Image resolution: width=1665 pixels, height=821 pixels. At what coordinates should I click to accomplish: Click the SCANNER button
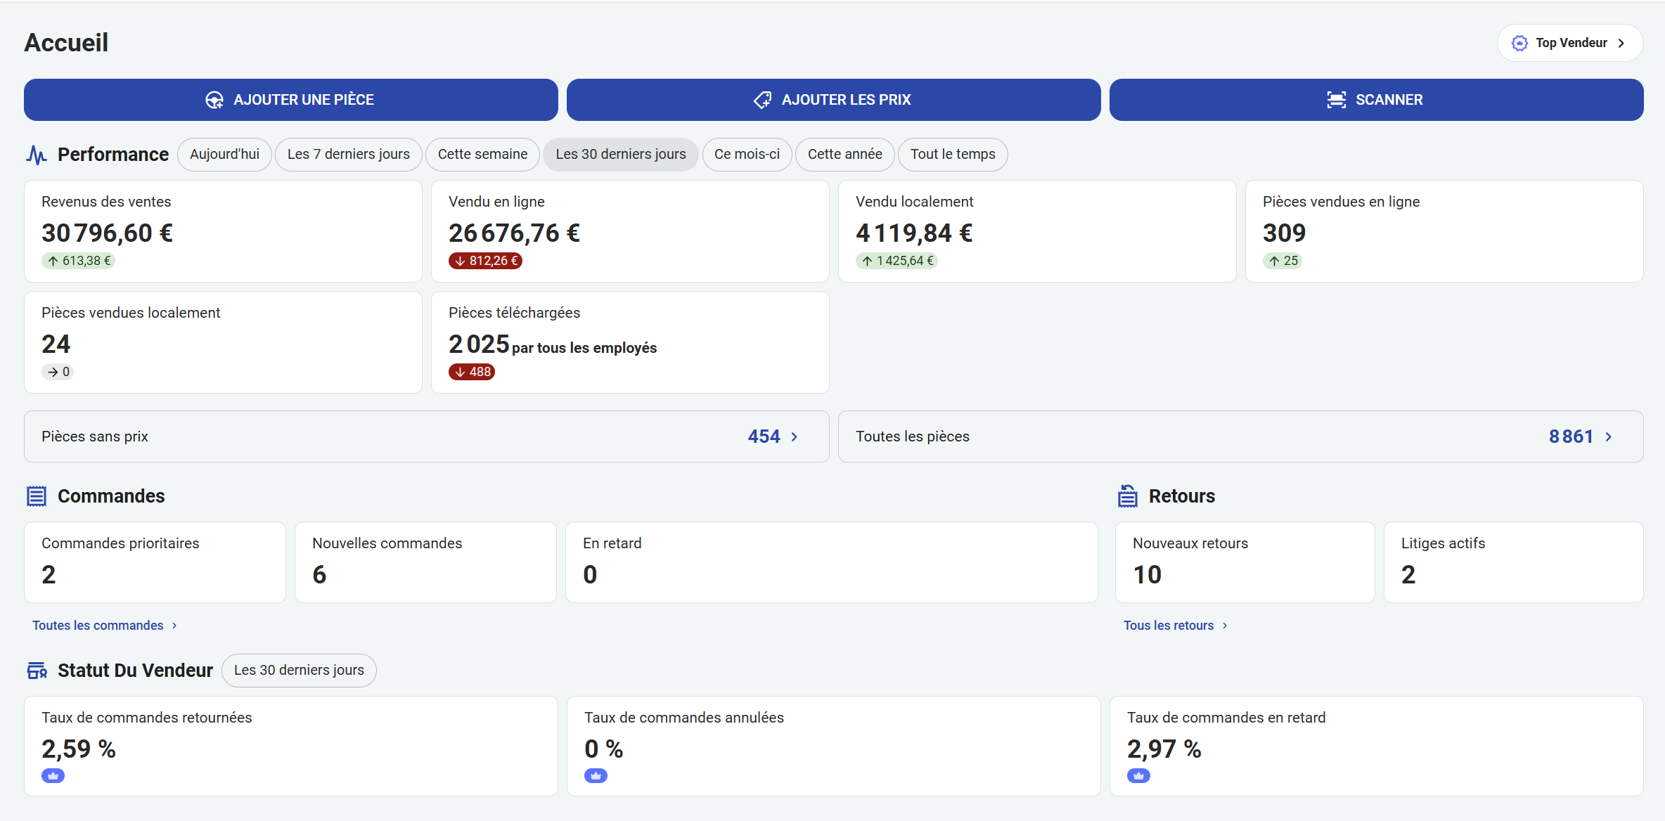point(1377,100)
